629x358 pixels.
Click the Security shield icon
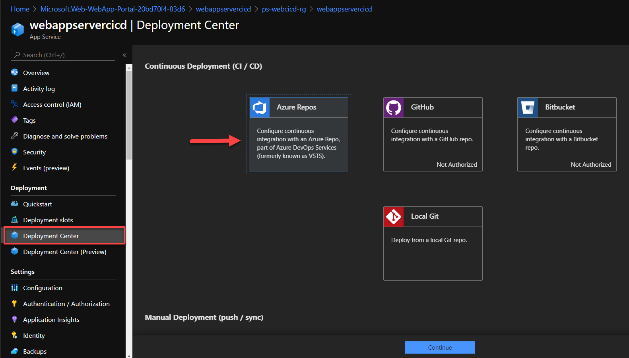tap(15, 152)
